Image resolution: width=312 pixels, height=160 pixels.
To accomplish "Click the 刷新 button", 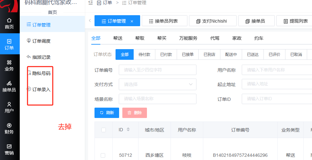I will click(107, 113).
